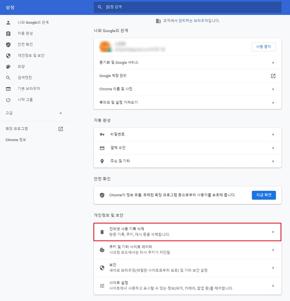Click the building icon of the managed browser notice
The width and height of the screenshot is (290, 301).
click(x=158, y=21)
